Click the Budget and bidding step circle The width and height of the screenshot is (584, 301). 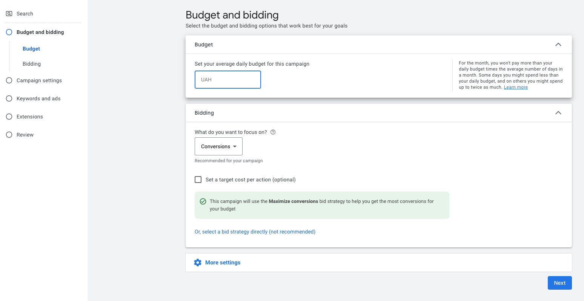(9, 32)
